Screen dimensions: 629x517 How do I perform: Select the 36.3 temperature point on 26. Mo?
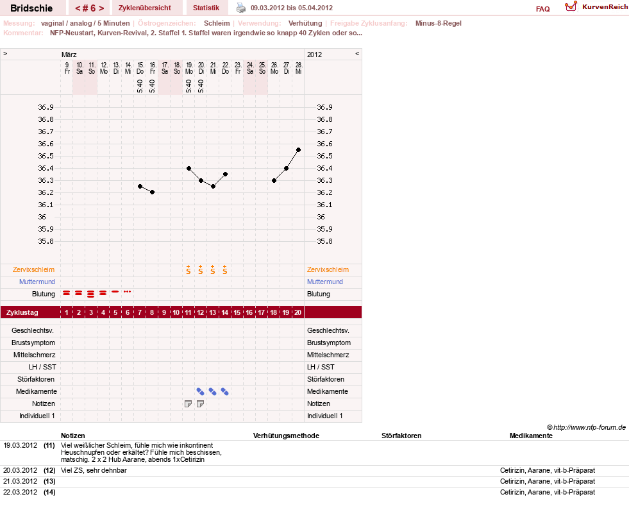tap(274, 181)
